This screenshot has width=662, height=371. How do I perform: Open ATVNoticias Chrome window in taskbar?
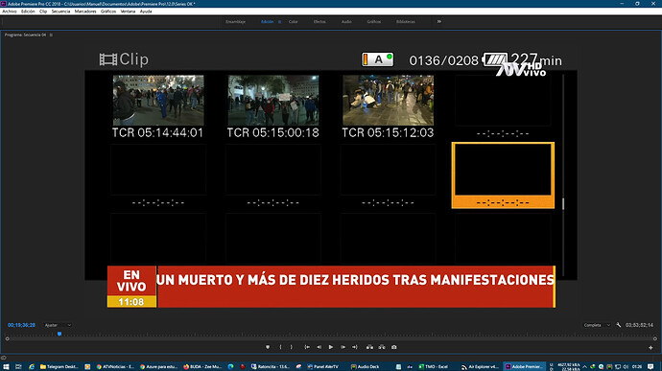click(115, 367)
